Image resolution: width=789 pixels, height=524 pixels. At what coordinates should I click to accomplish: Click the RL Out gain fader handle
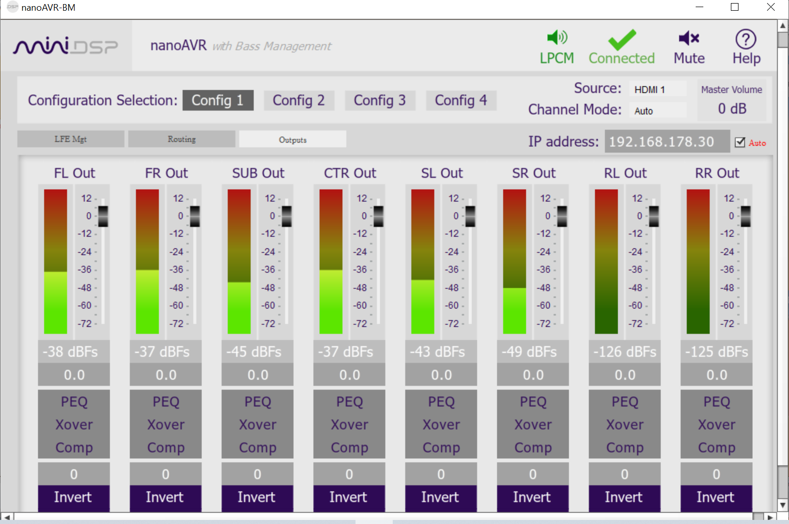point(654,216)
